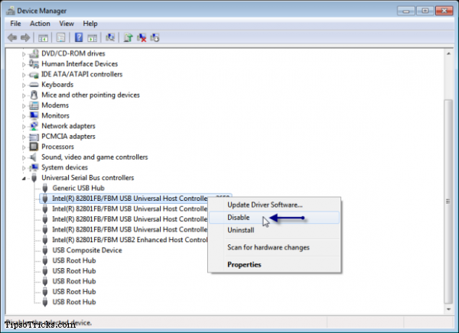Click the vertical scrollbar up arrow
The height and width of the screenshot is (333, 459).
448,53
